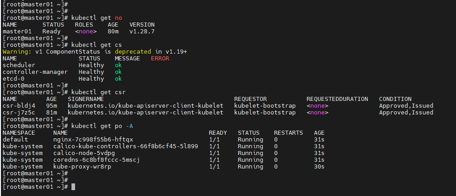Click the CSR age value '81m'
The width and height of the screenshot is (456, 196).
coord(52,112)
